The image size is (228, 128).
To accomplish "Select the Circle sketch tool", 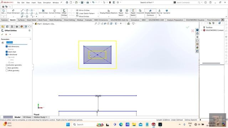I will click(x=27, y=10).
